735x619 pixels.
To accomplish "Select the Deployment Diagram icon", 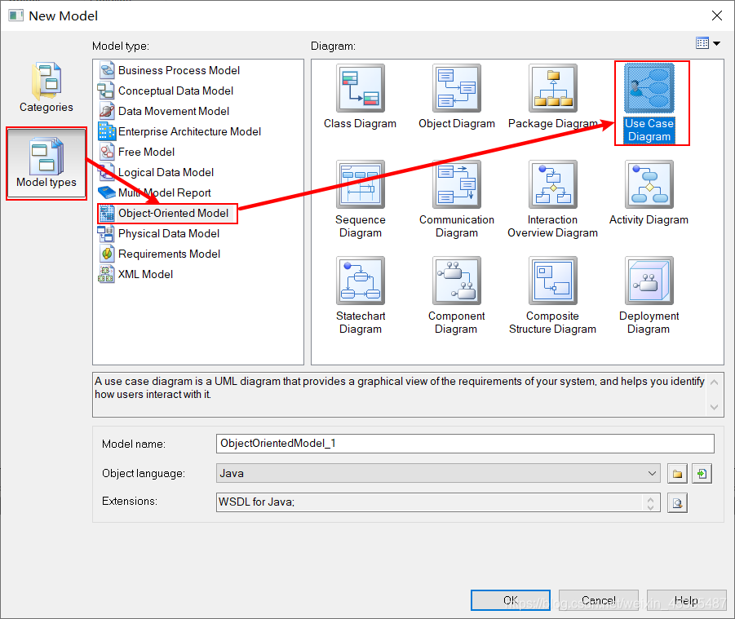I will click(649, 280).
